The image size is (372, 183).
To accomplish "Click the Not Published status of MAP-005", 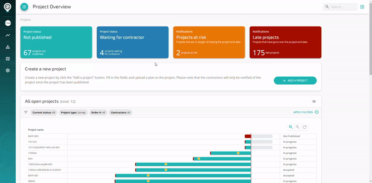I will [292, 136].
